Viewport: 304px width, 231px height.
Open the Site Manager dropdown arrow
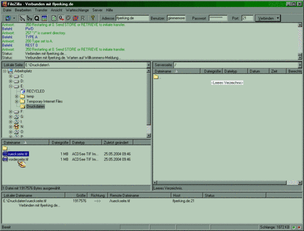(x=14, y=18)
